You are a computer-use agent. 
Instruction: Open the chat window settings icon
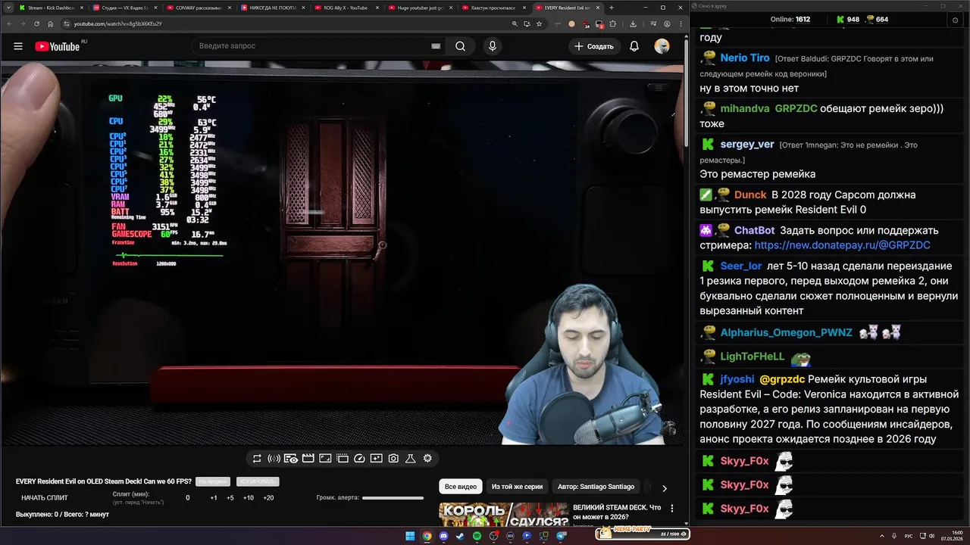pyautogui.click(x=955, y=20)
